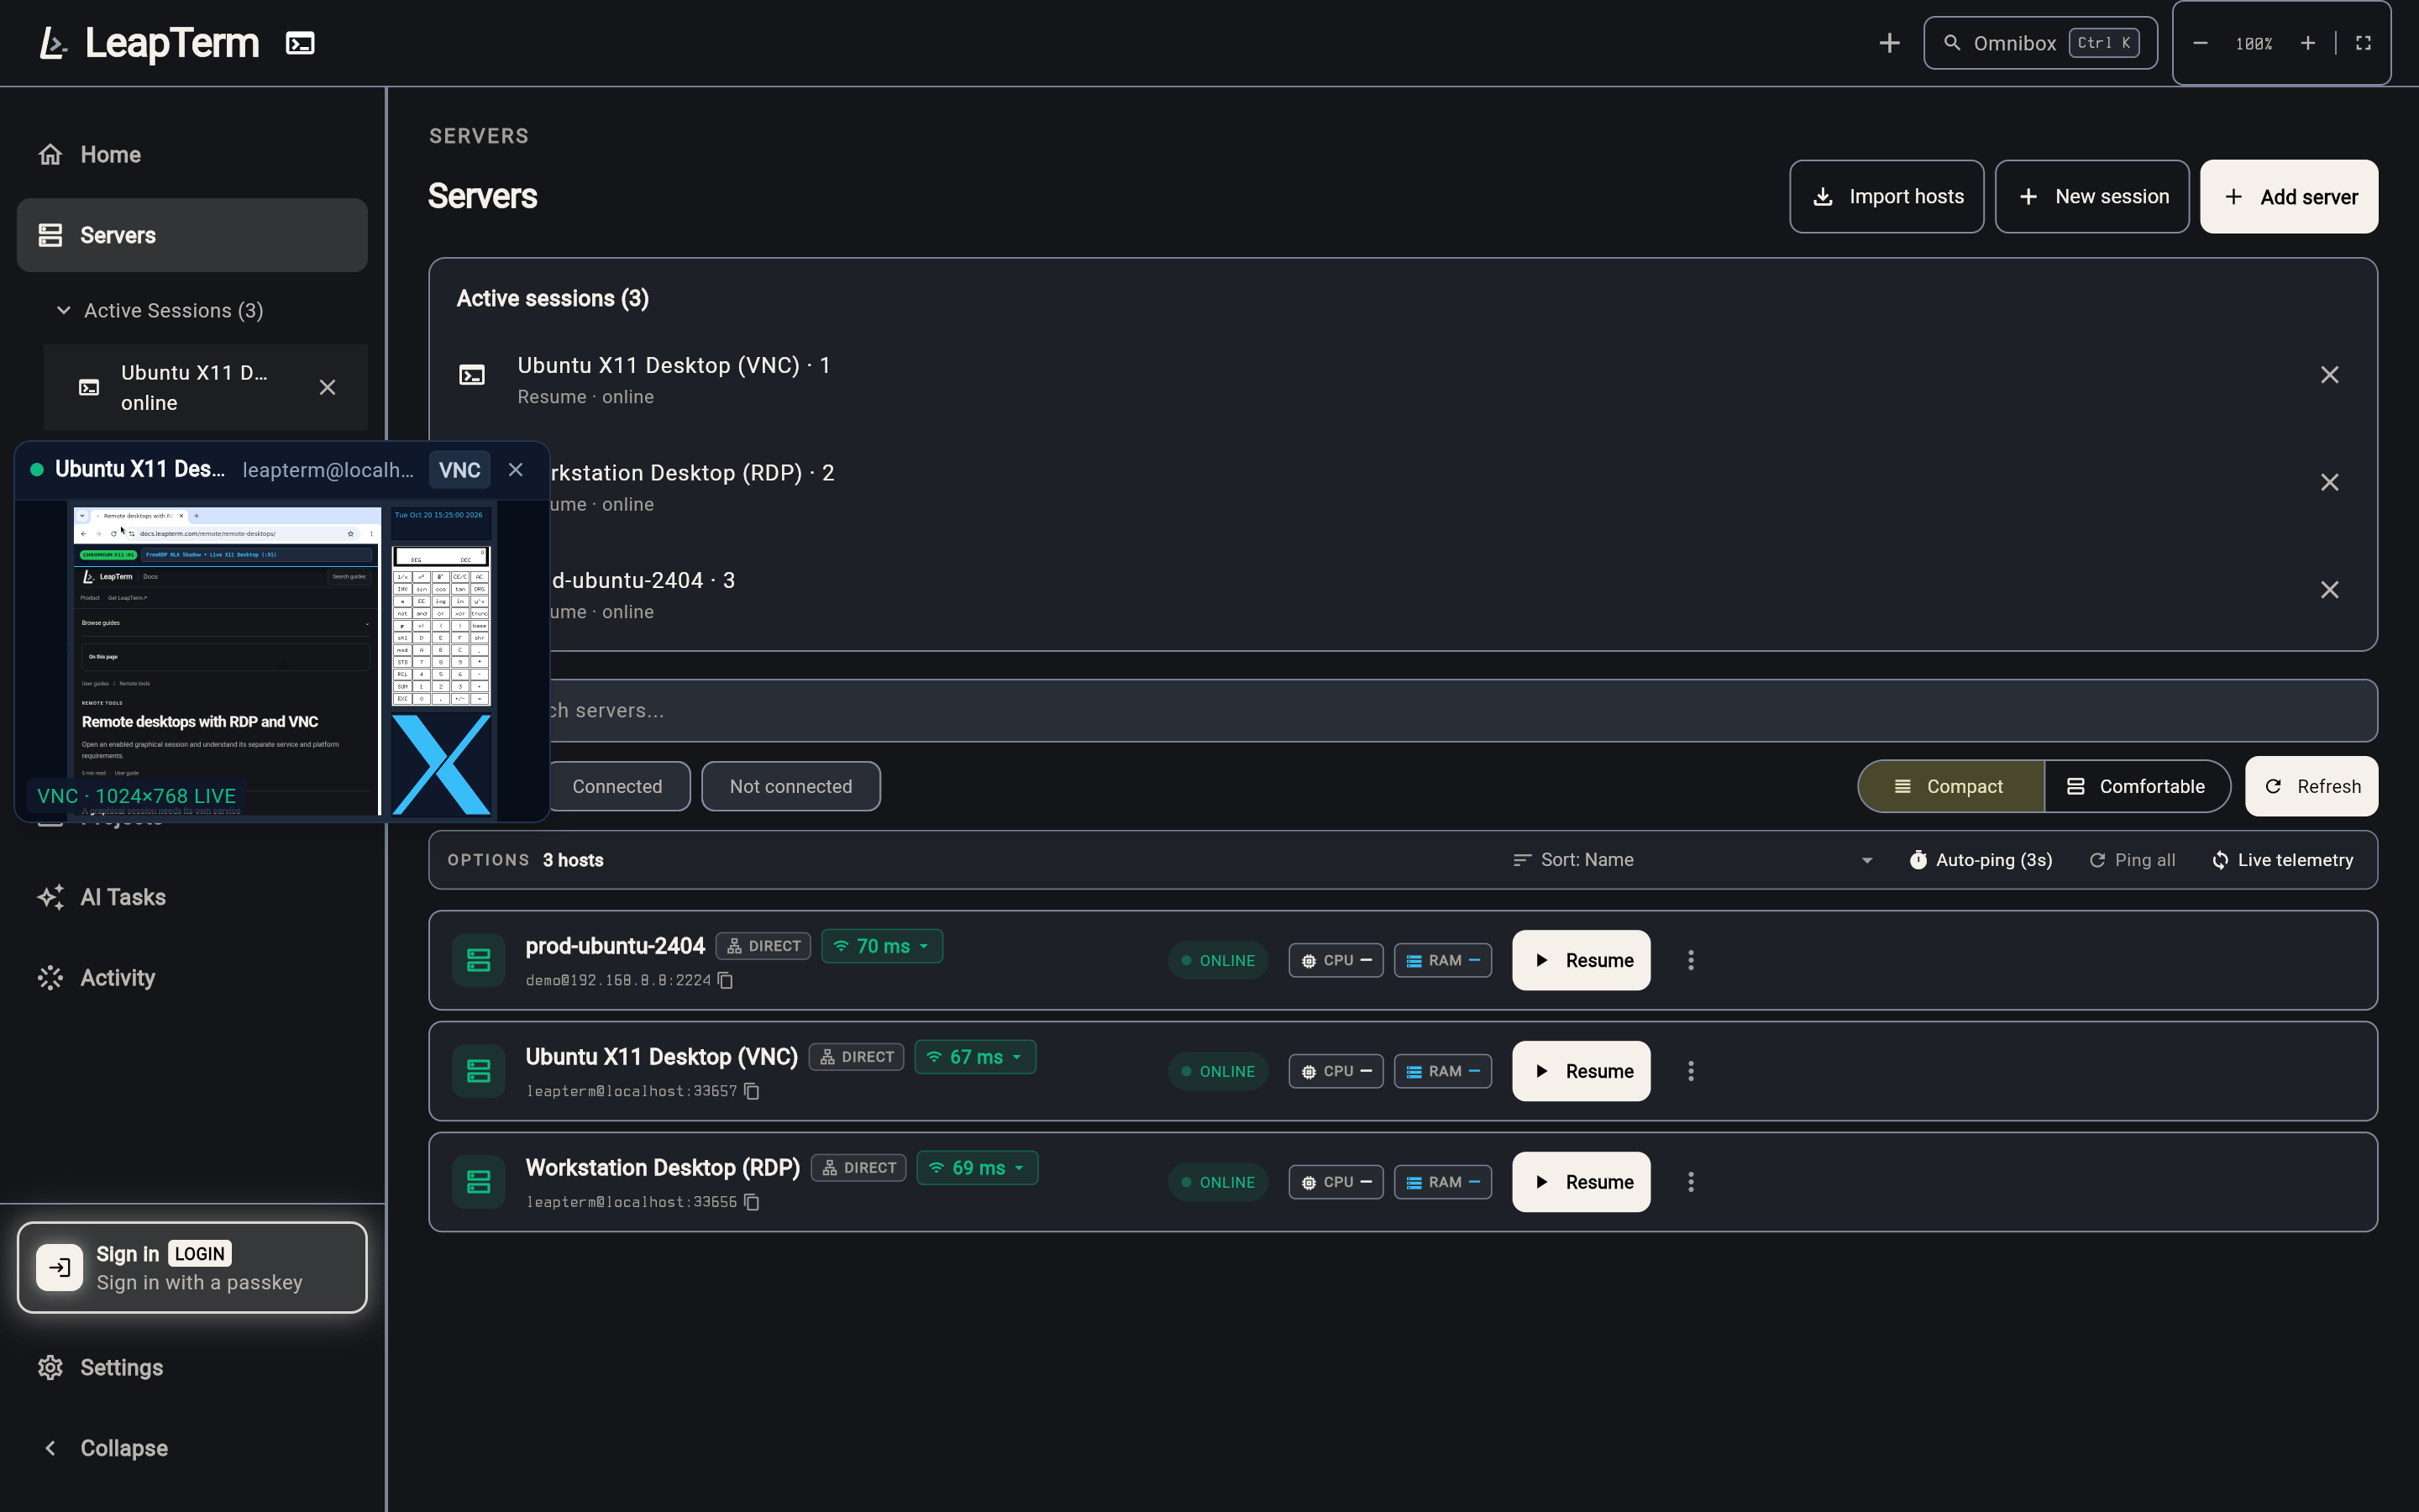Close the VNC preview popup
The image size is (2419, 1512).
[x=516, y=470]
